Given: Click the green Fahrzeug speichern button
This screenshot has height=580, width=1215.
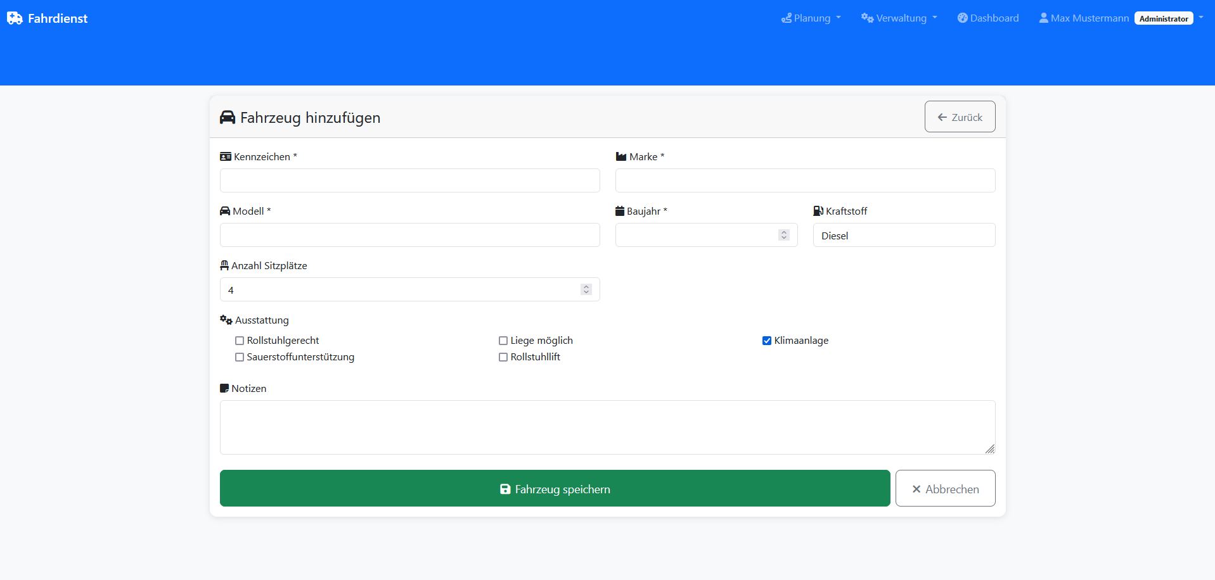Looking at the screenshot, I should [555, 488].
